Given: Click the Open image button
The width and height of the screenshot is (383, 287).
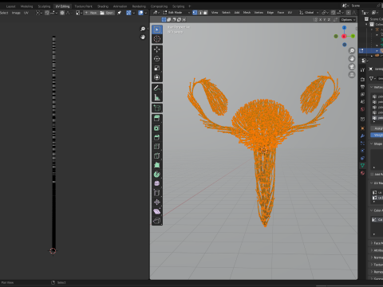Looking at the screenshot, I should (107, 13).
